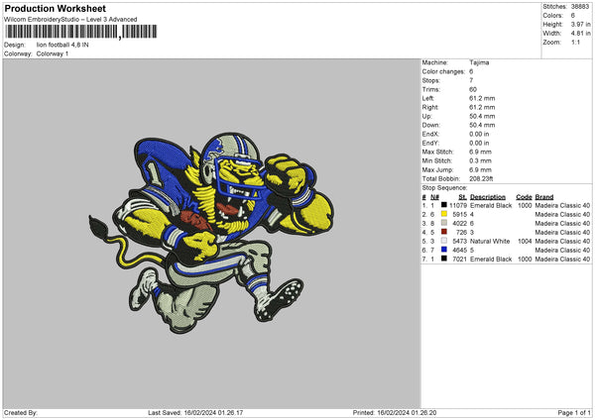Click the blue swatch in stop 6
This screenshot has width=595, height=420.
pos(443,250)
